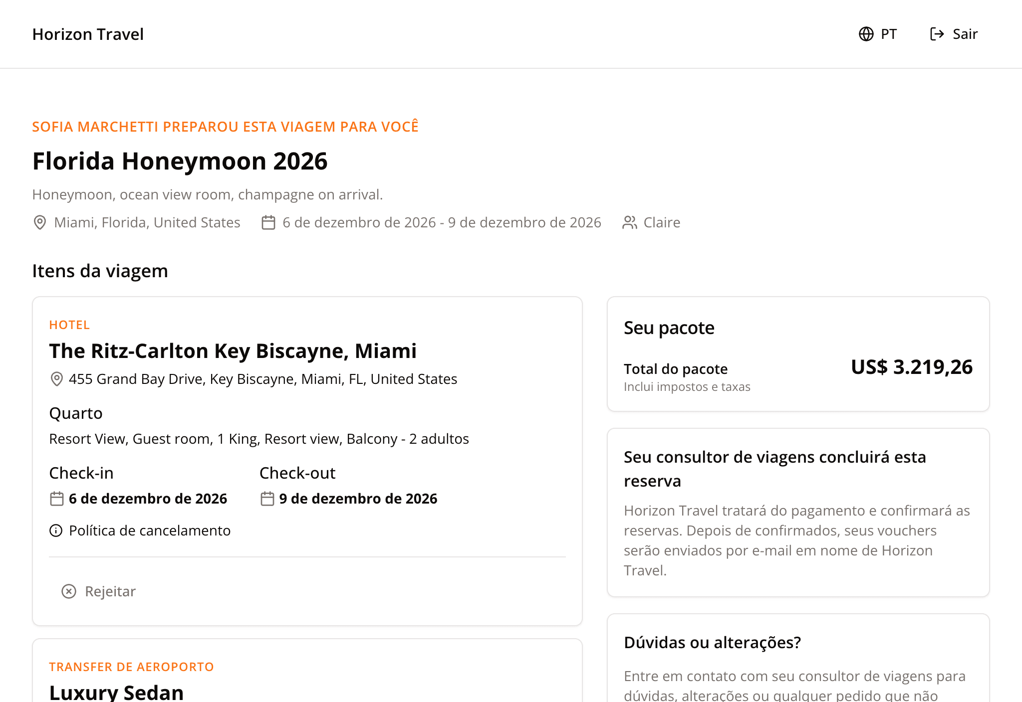Image resolution: width=1022 pixels, height=702 pixels.
Task: Click the 6 de dezembro de 2026 check-in date
Action: (148, 499)
